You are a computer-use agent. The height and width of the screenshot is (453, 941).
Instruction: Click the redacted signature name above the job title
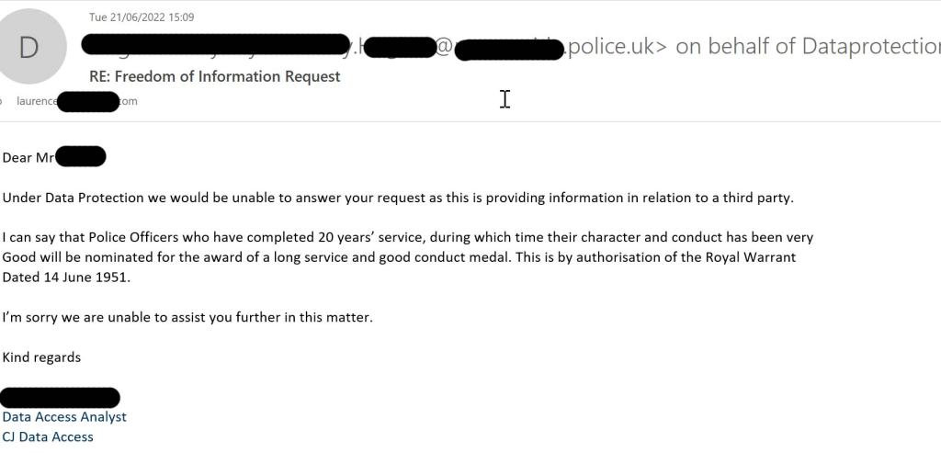61,397
